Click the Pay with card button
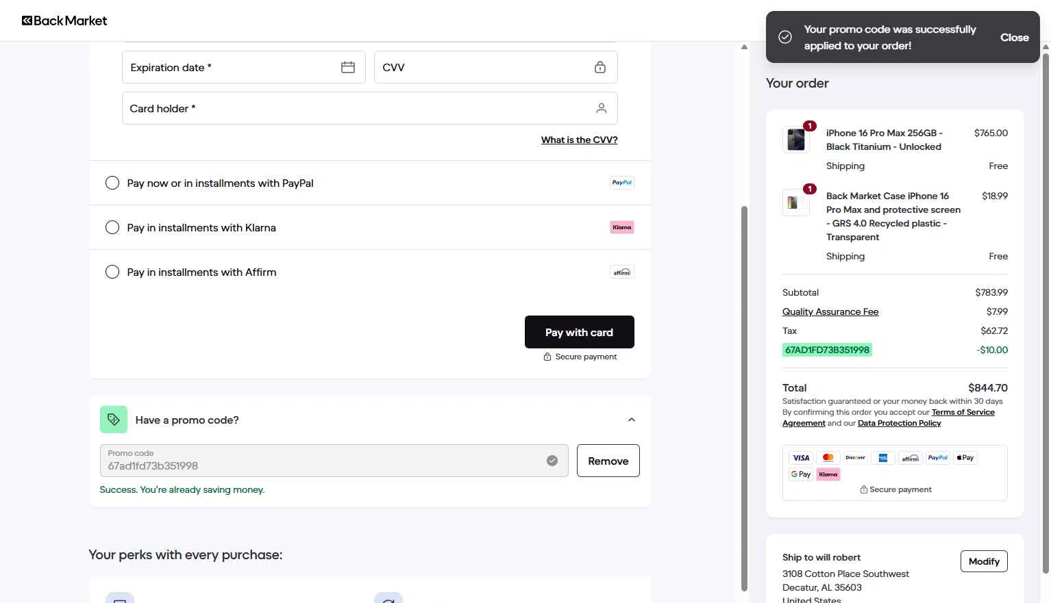 click(x=580, y=332)
